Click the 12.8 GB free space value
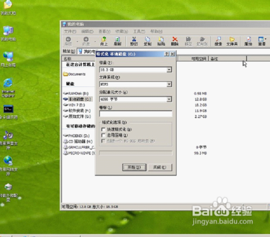The width and height of the screenshot is (270, 237). tap(200, 99)
